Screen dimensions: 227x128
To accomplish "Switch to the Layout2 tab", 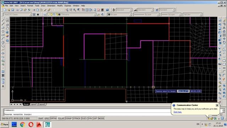I will click(x=42, y=104).
